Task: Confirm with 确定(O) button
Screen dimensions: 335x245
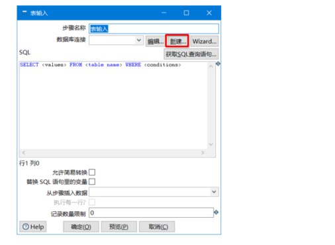Action: click(x=81, y=226)
